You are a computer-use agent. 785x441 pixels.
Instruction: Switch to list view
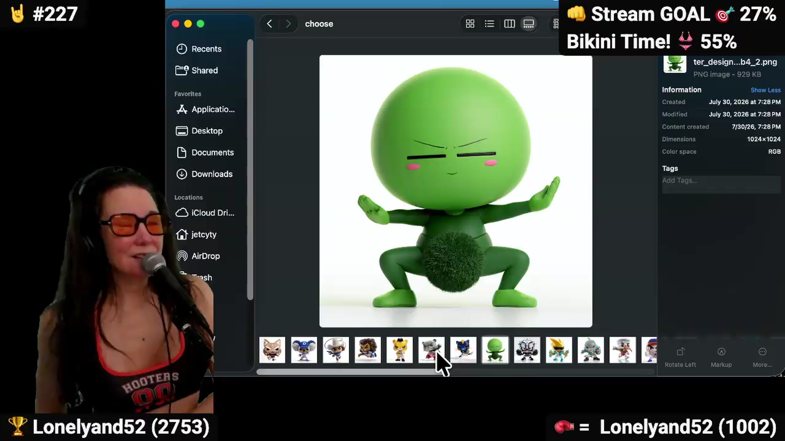[489, 24]
